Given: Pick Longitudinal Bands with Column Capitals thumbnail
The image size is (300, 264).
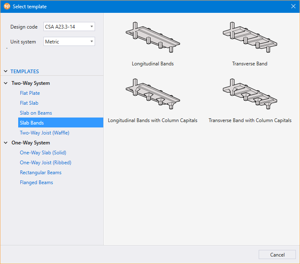Looking at the screenshot, I should 152,94.
